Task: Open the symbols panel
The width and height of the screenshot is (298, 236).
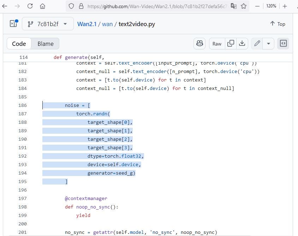Action: point(283,44)
